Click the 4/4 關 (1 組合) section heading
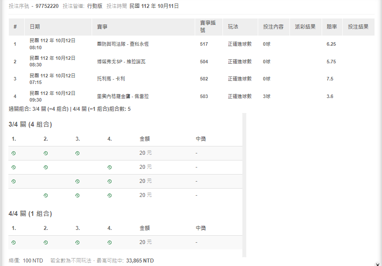382x266 pixels. click(30, 214)
